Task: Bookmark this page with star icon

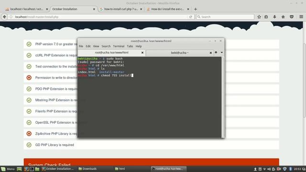Action: pos(259,17)
